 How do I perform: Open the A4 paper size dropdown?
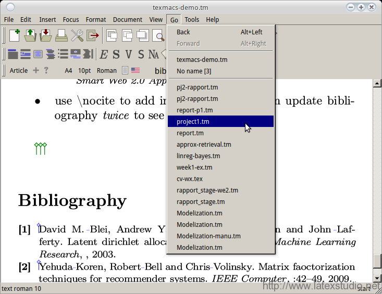click(68, 71)
